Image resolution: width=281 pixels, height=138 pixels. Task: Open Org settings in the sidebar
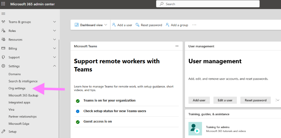pos(17,88)
